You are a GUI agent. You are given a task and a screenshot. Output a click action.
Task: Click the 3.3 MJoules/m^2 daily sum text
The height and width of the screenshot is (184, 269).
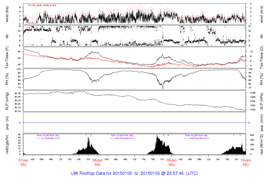click(48, 138)
